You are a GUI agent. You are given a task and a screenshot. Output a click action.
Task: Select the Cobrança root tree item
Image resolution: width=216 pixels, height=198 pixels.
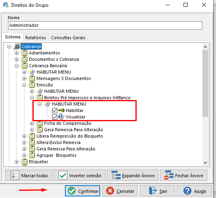click(x=31, y=46)
